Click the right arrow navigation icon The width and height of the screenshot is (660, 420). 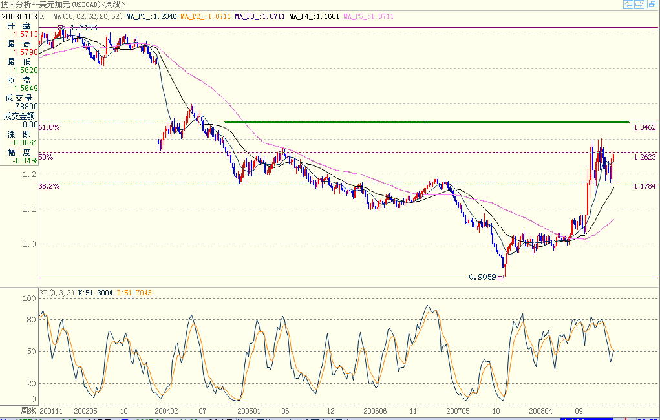tap(639, 5)
